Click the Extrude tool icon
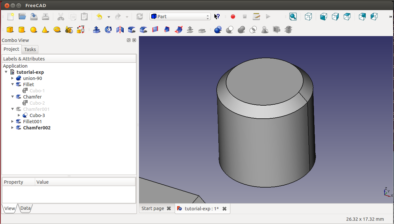 click(x=97, y=30)
